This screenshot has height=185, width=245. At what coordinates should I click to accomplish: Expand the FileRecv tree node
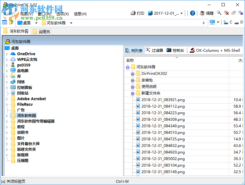(x=7, y=105)
